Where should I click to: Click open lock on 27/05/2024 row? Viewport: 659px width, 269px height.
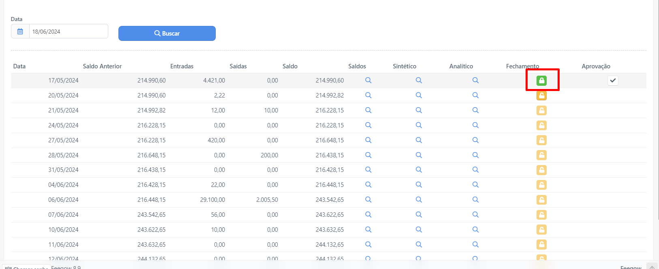(x=541, y=140)
